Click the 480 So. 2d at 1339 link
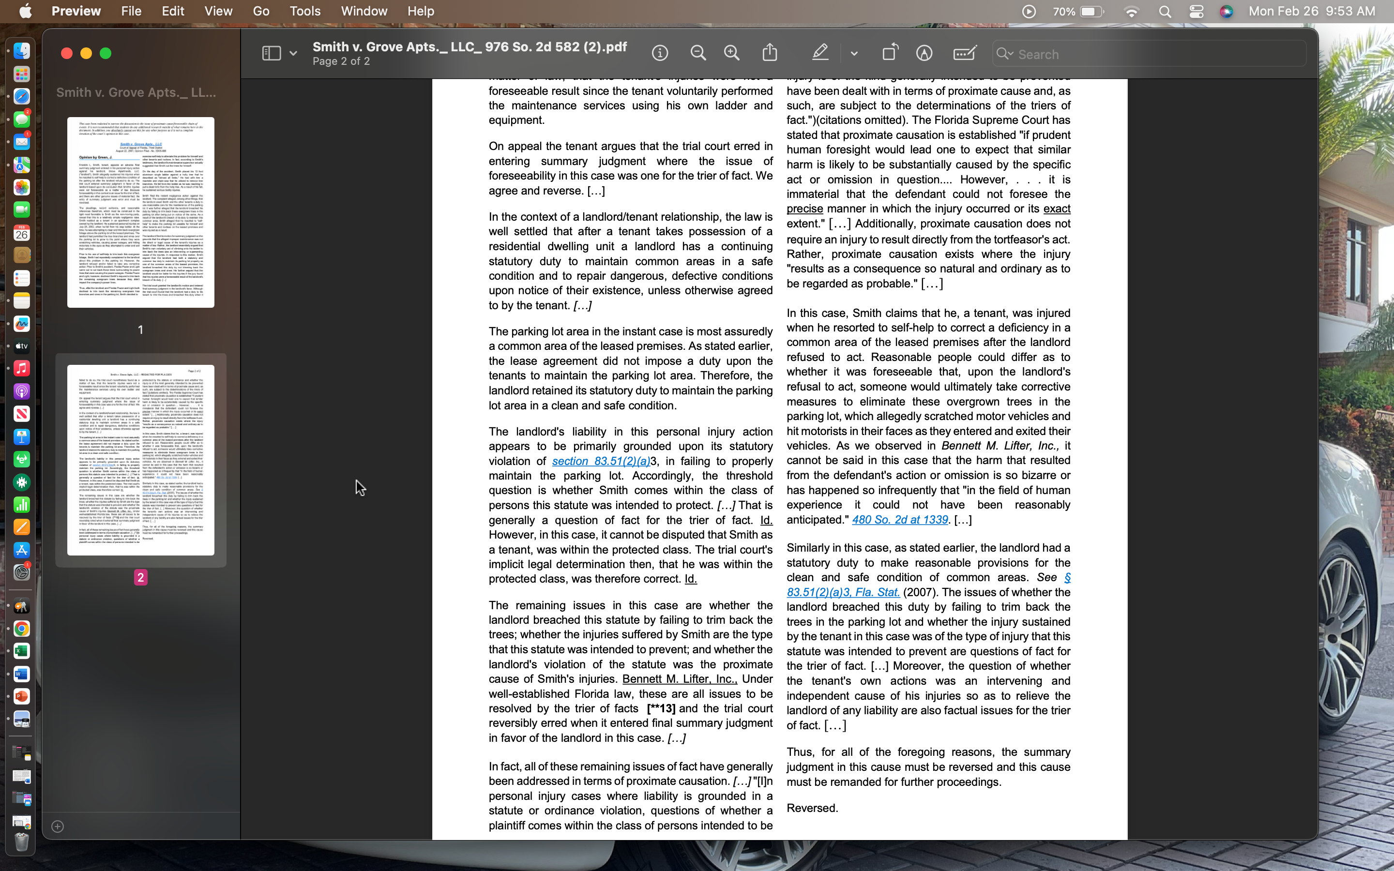Screen dimensions: 1394x871 900,520
